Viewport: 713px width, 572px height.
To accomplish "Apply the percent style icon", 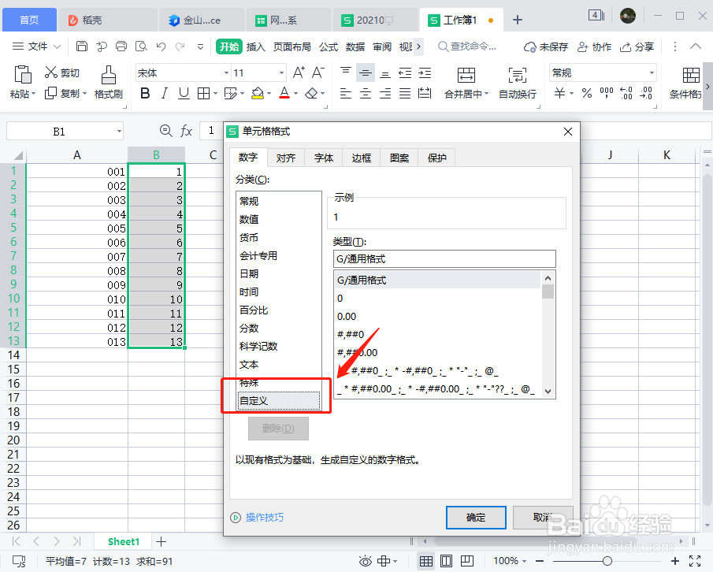I will click(587, 94).
